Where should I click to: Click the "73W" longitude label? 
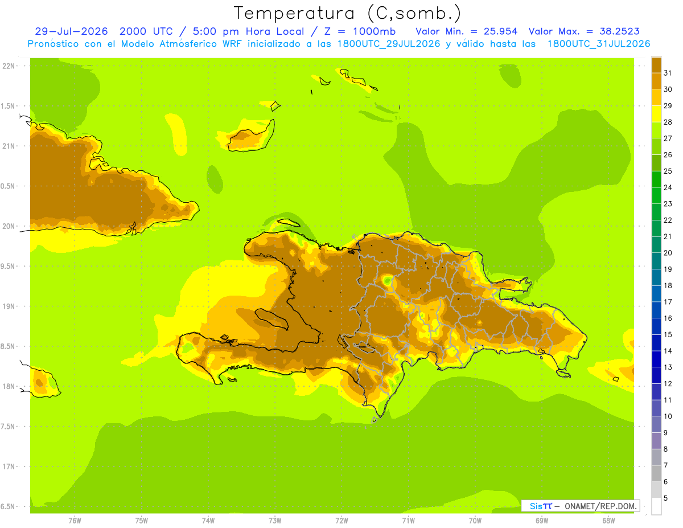275,520
